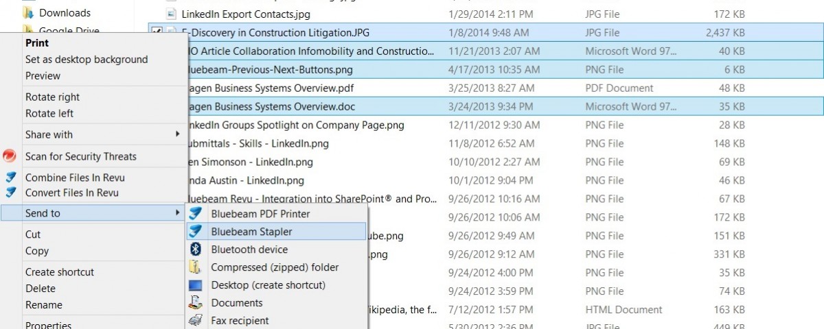This screenshot has width=824, height=329.
Task: Select Rotate right in the context menu
Action: coord(52,97)
